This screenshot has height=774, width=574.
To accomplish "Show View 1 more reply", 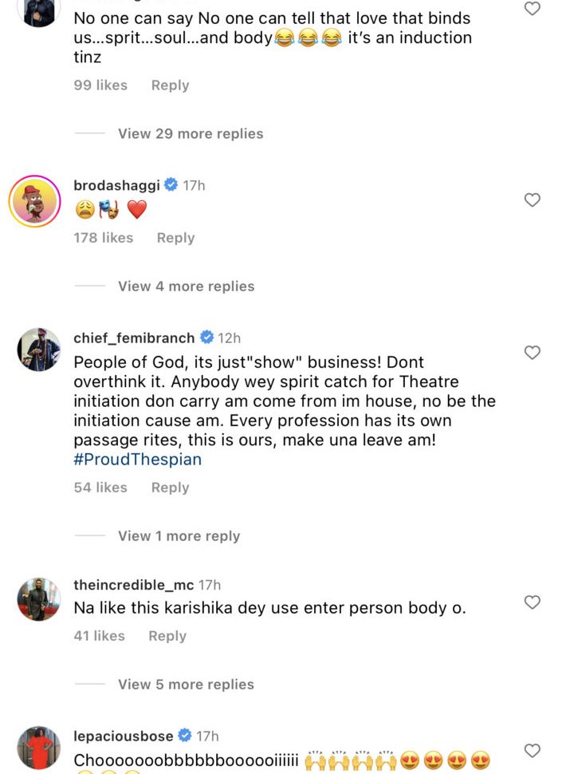I will tap(179, 535).
